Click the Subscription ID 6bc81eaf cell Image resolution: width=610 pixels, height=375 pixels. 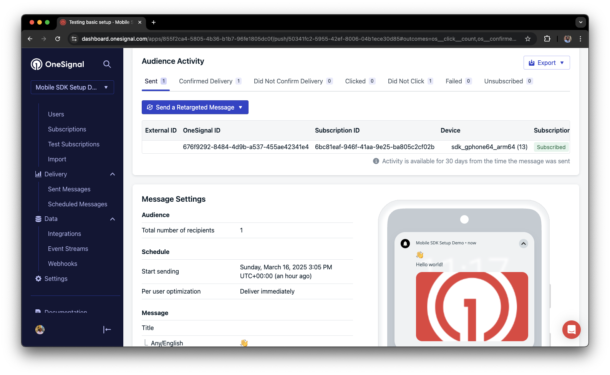(375, 147)
